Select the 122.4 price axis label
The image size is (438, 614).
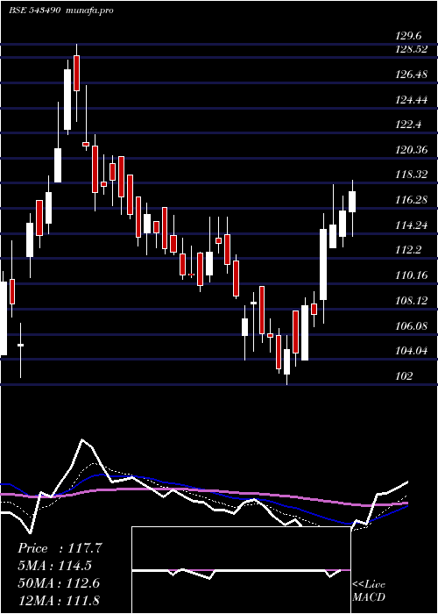408,125
